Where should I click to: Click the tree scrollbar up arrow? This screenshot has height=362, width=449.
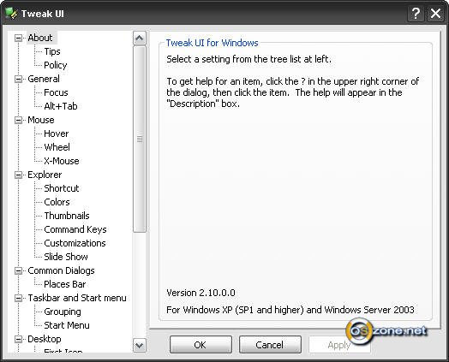(x=140, y=38)
